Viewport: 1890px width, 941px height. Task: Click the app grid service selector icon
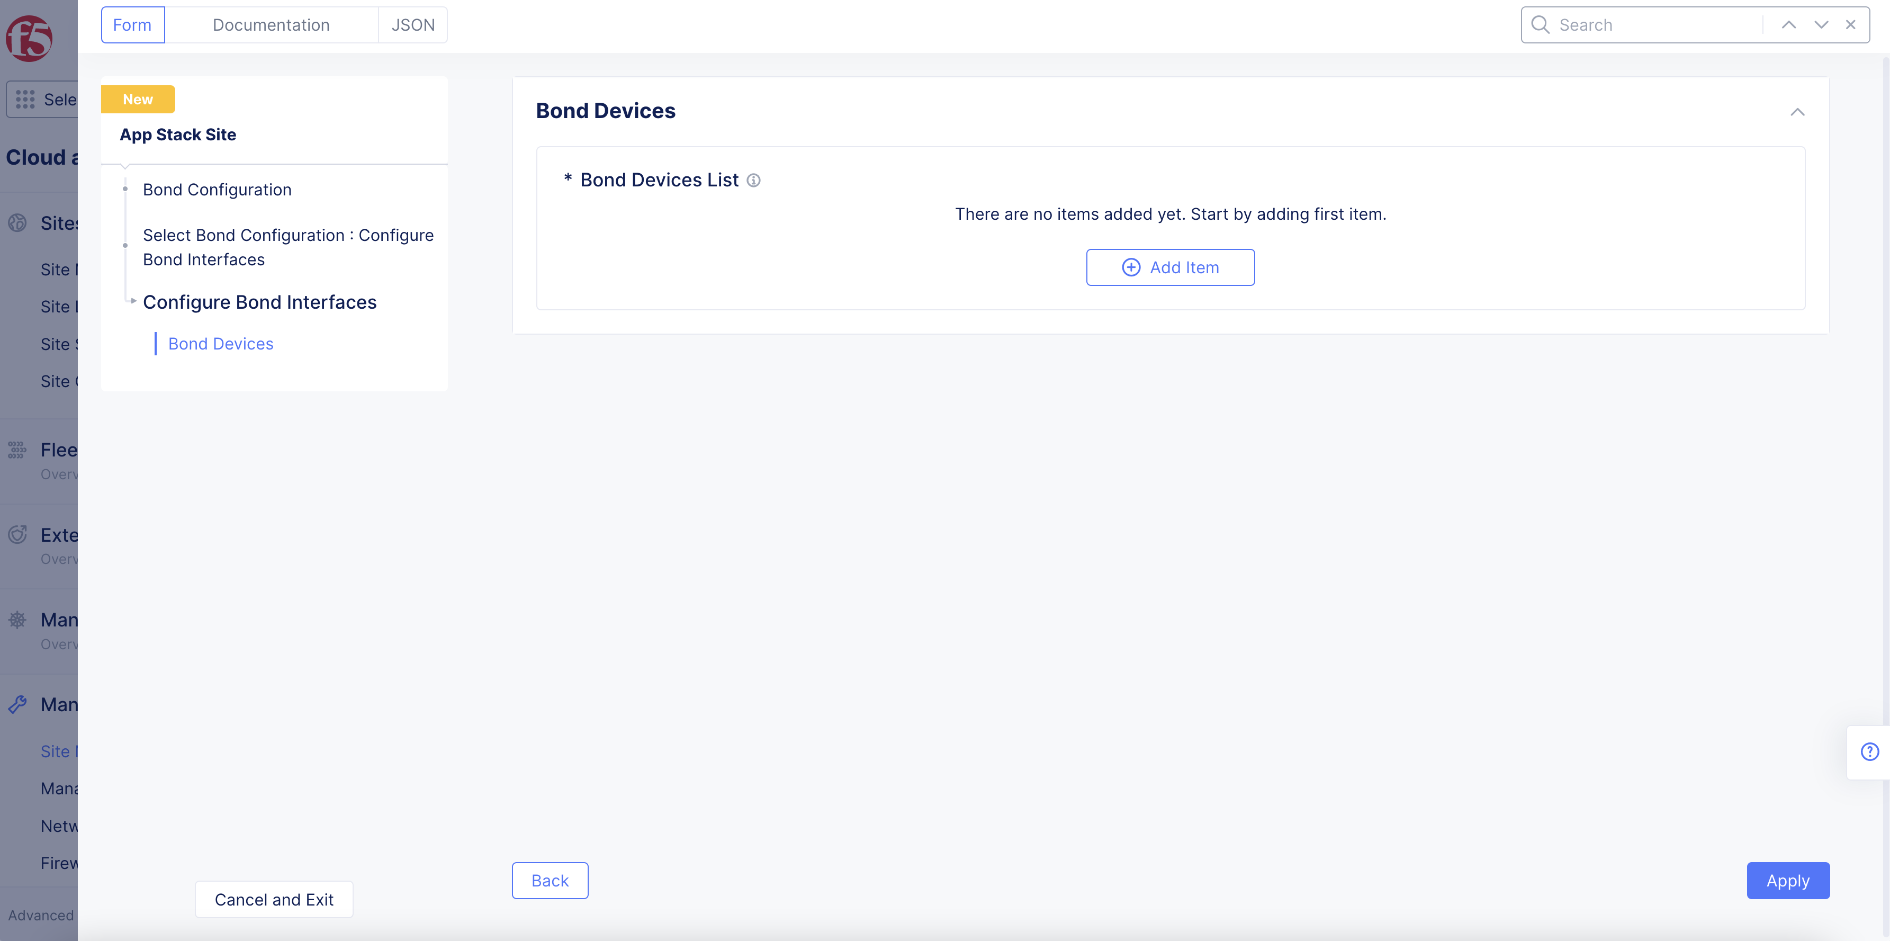pyautogui.click(x=25, y=100)
